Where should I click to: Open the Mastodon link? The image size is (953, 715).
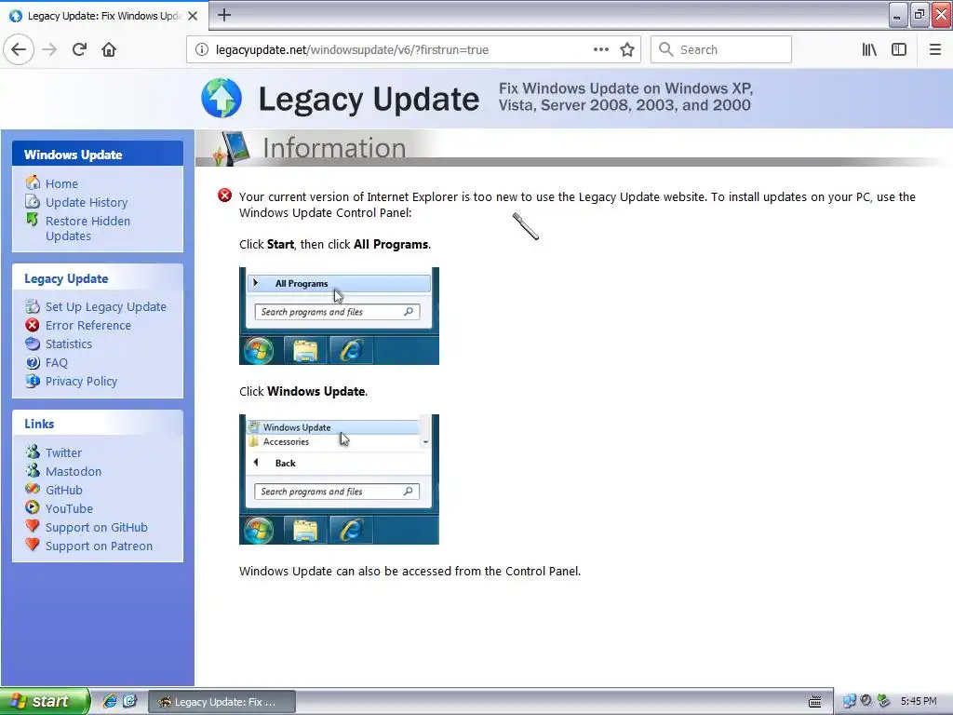[74, 471]
